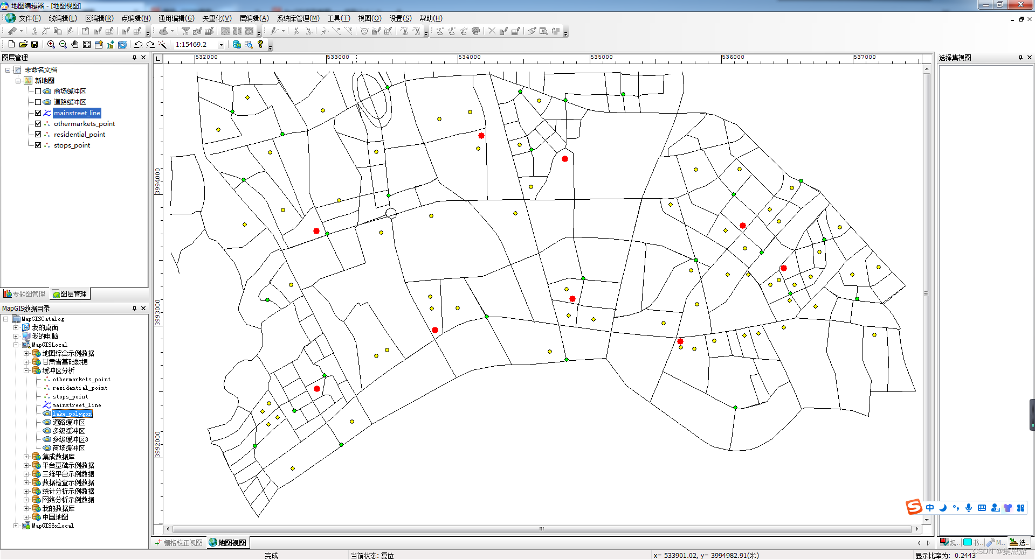Enable the 商场缓冲区 layer checkbox
The width and height of the screenshot is (1035, 560).
coord(38,92)
